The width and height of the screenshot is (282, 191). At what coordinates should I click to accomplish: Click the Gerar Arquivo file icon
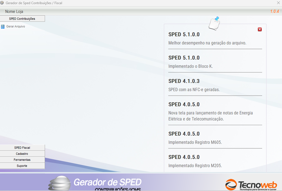[x=3, y=27]
